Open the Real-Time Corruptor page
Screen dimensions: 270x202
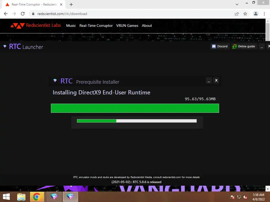pyautogui.click(x=96, y=26)
